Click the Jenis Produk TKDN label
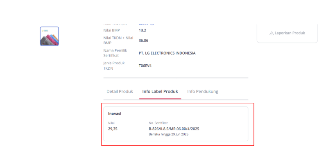Viewport: 335px width, 154px height. pyautogui.click(x=114, y=66)
